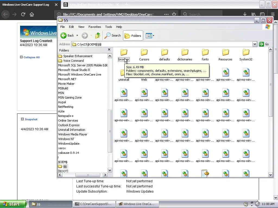
Task: Click folder tree scroll left arrow
Action: [60, 175]
